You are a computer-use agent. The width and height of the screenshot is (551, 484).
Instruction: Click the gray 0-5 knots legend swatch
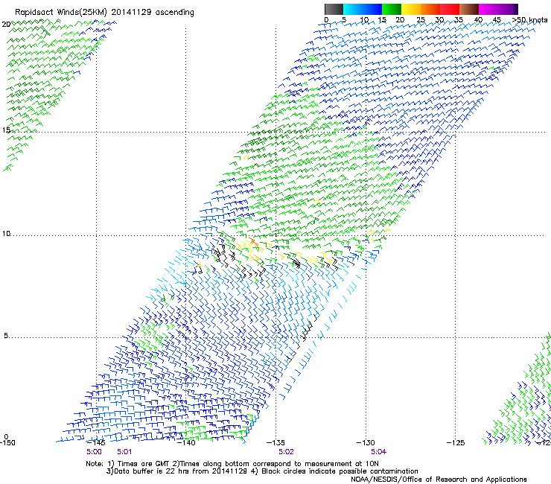[334, 9]
